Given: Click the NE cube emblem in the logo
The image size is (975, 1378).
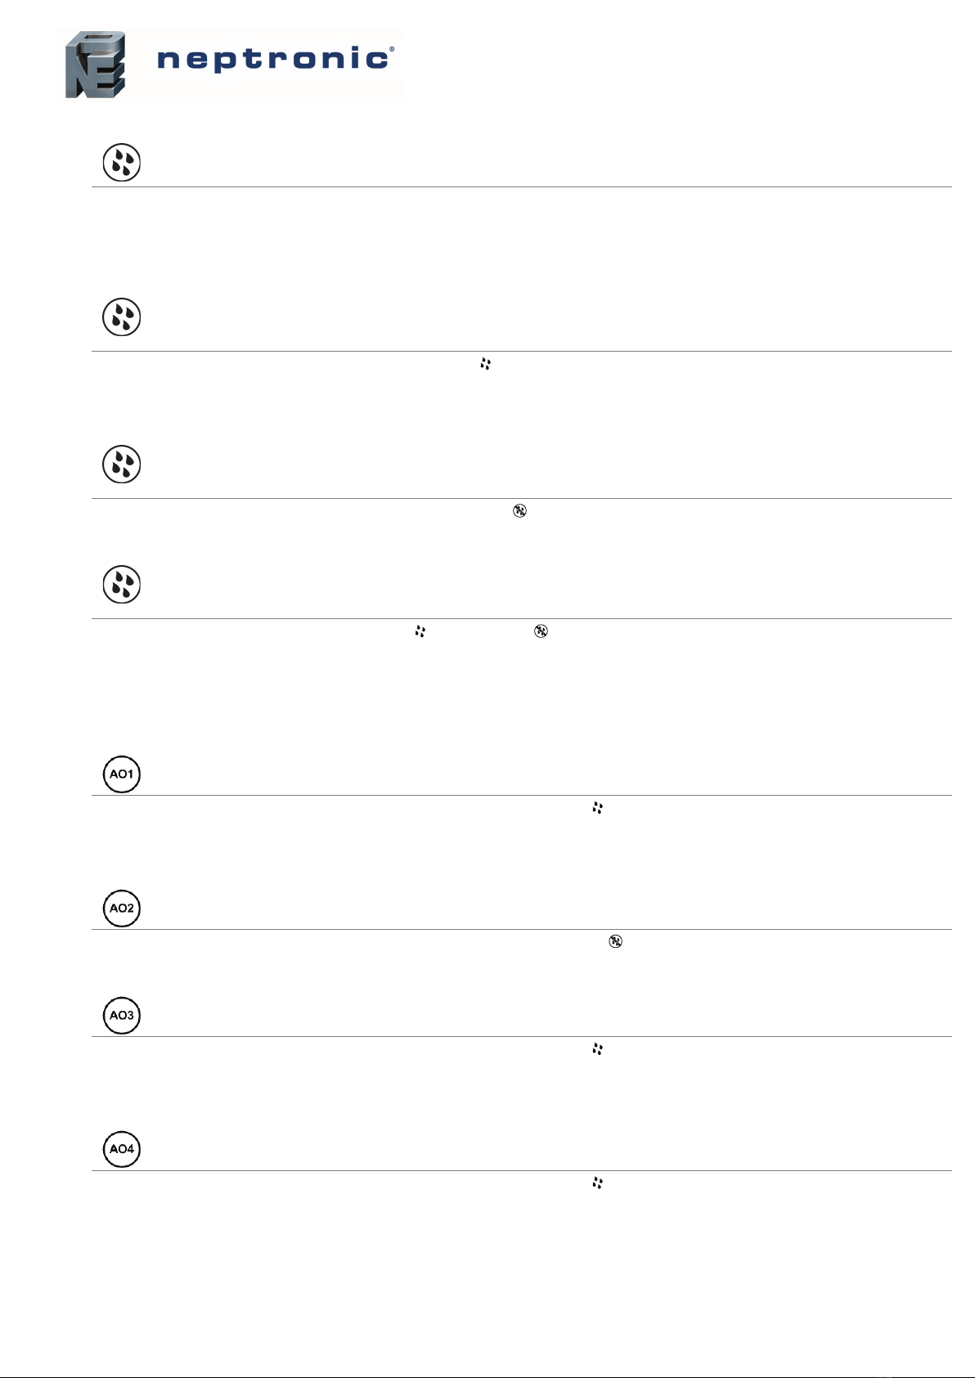Looking at the screenshot, I should 95,65.
